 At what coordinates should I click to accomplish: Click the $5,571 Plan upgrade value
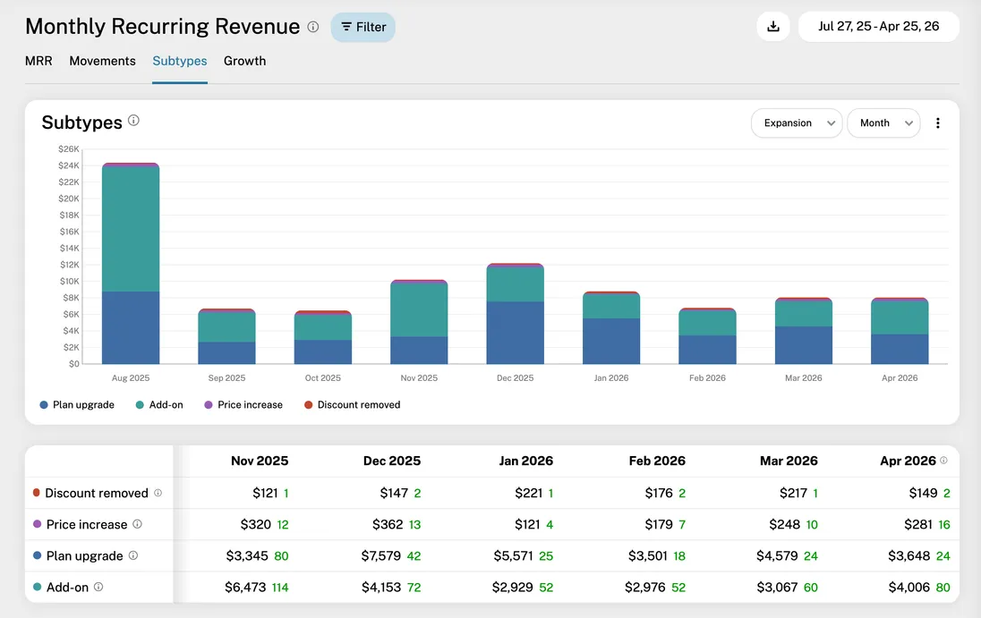point(513,555)
